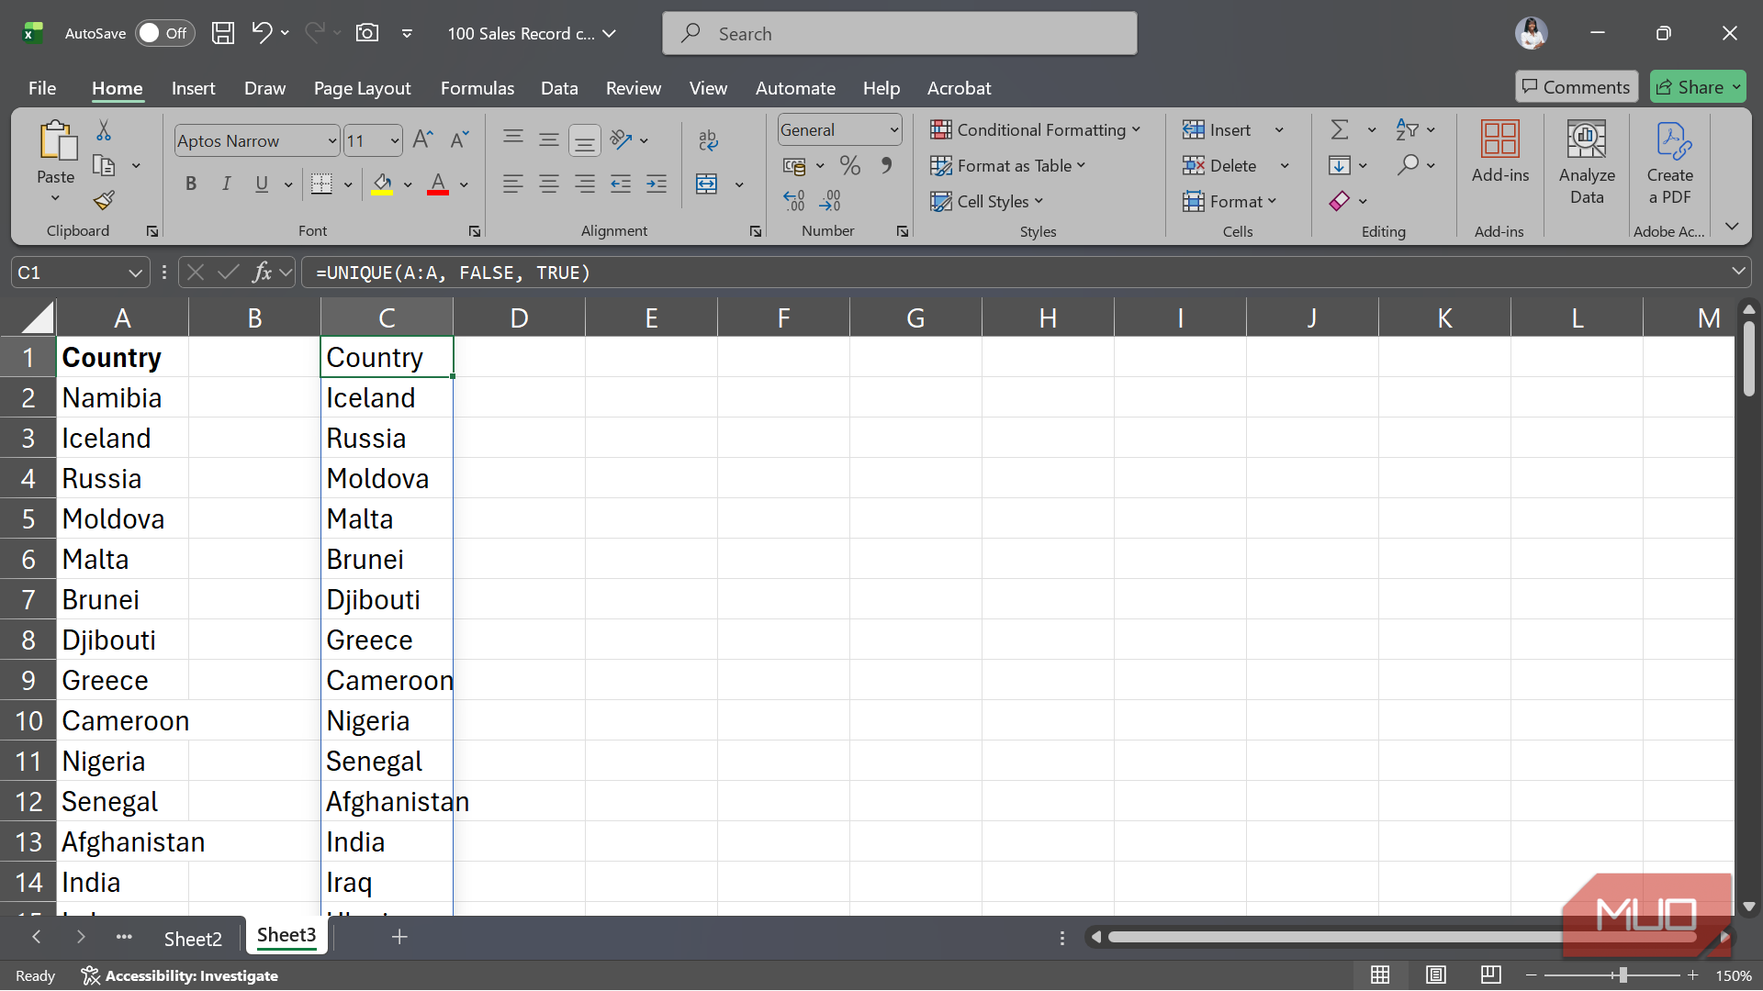Open the Insert ribbon tab
The width and height of the screenshot is (1763, 991).
[193, 88]
